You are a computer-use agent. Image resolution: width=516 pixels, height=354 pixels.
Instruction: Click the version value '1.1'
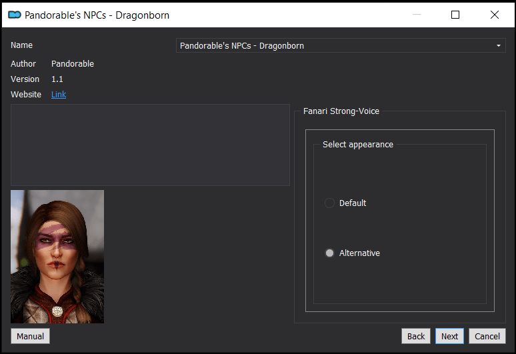pyautogui.click(x=57, y=79)
